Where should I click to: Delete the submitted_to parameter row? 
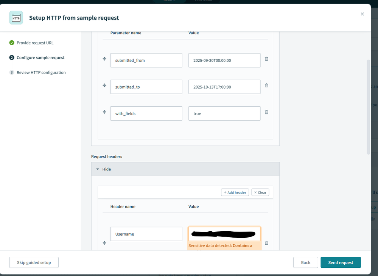[x=266, y=85]
